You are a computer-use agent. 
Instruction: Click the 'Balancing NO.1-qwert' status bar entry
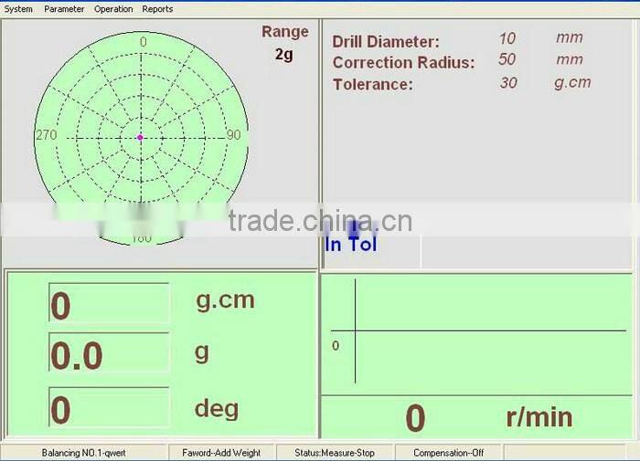[x=84, y=453]
